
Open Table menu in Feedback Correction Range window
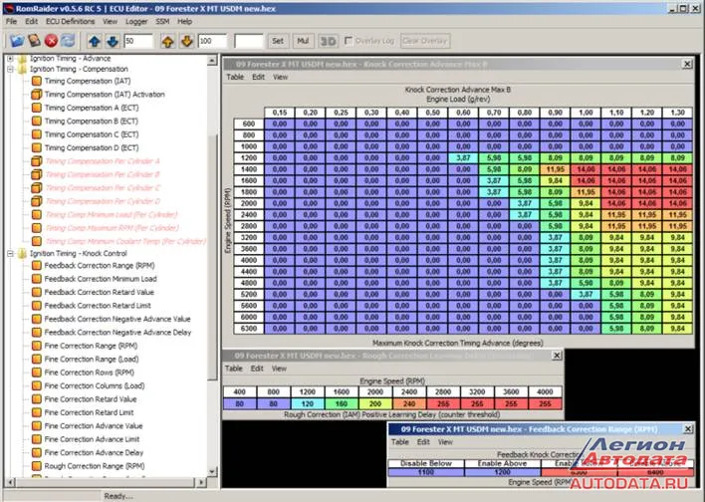[399, 442]
